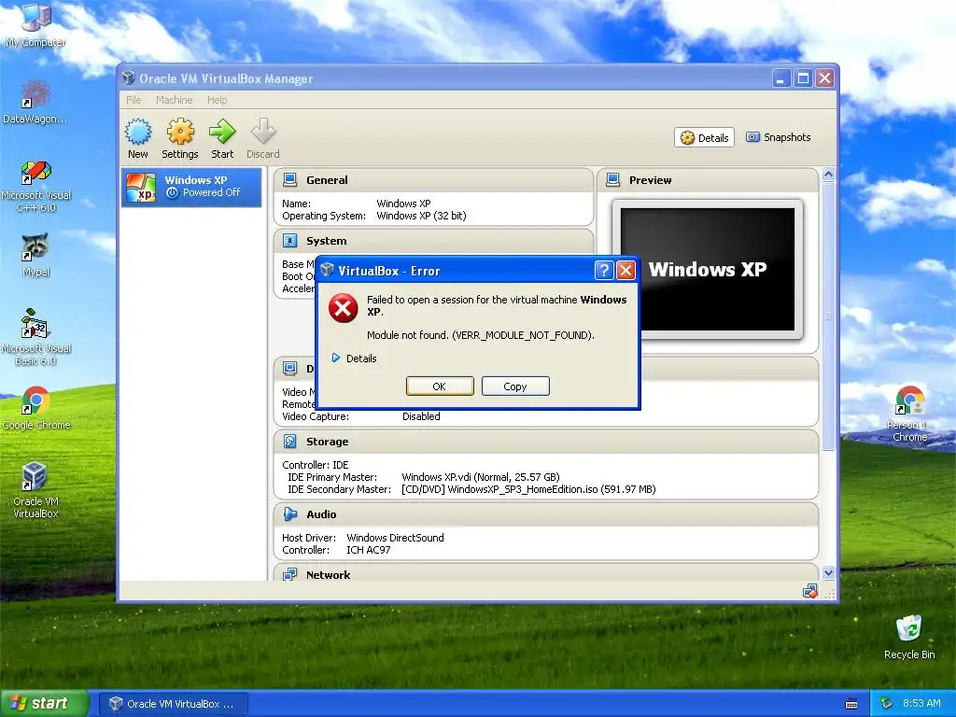Screen dimensions: 956x717
Task: Open the Help menu
Action: pos(217,100)
